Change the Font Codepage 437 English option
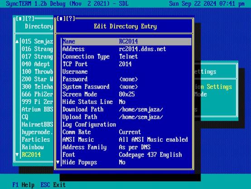Viewport: 251px width, 189px height. pos(127,154)
